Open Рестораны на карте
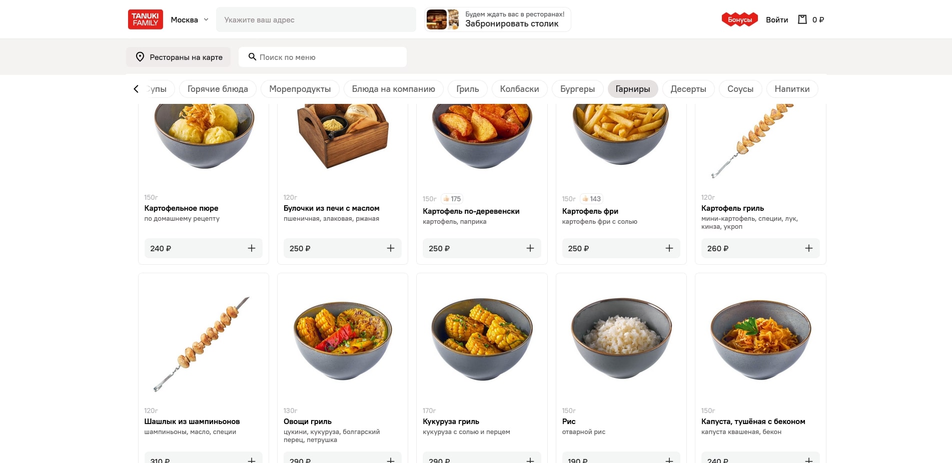Image resolution: width=952 pixels, height=463 pixels. point(178,57)
